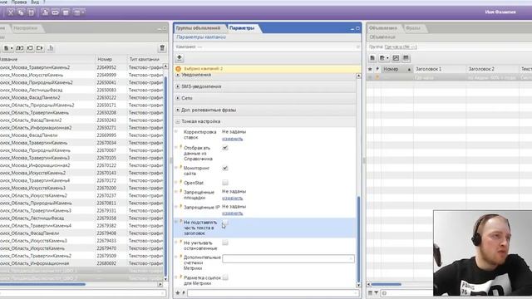Screen dimensions: 532x299
Task: Click the greyed statistics chart icon in campaigns toolbar
Action: (51, 48)
